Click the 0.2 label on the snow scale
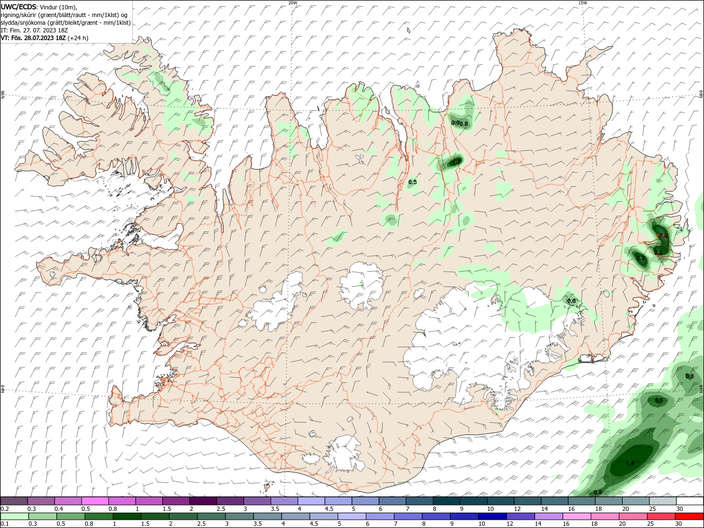The image size is (704, 528). point(4,509)
